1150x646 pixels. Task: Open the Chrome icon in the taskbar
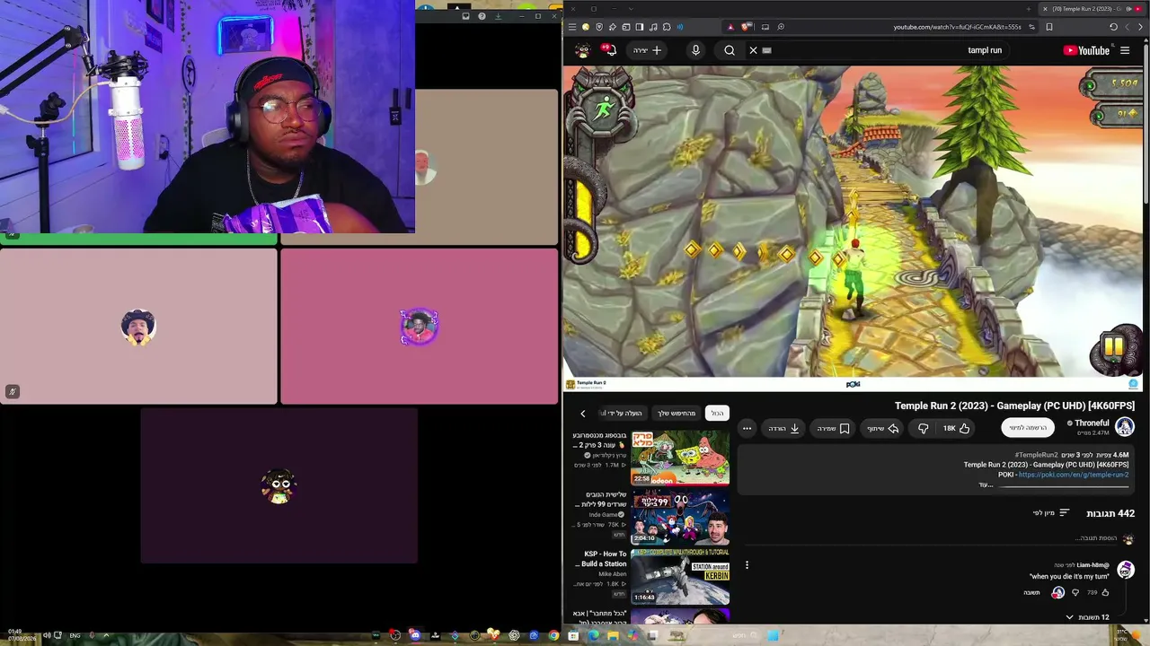(x=553, y=635)
